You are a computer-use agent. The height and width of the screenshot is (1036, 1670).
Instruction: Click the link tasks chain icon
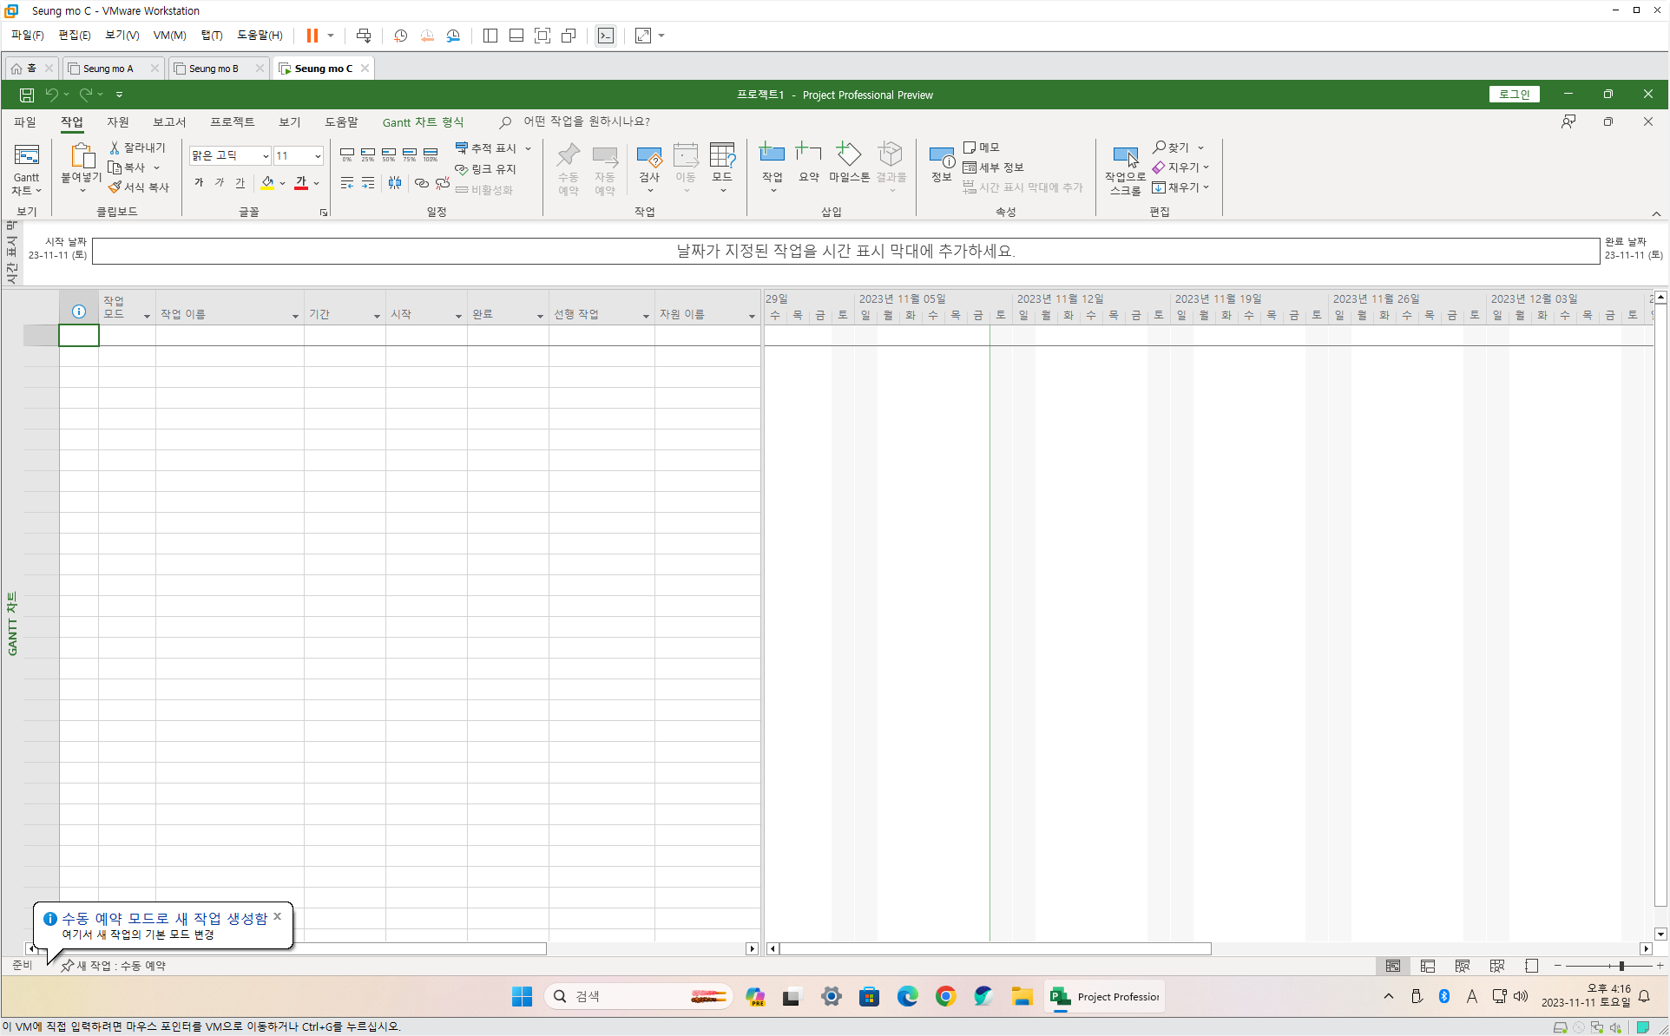[x=422, y=183]
